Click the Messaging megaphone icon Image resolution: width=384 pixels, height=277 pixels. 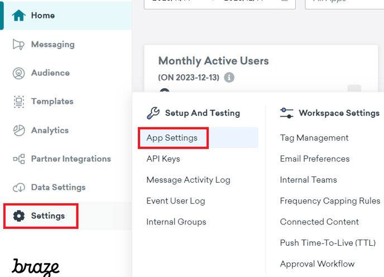pos(18,44)
